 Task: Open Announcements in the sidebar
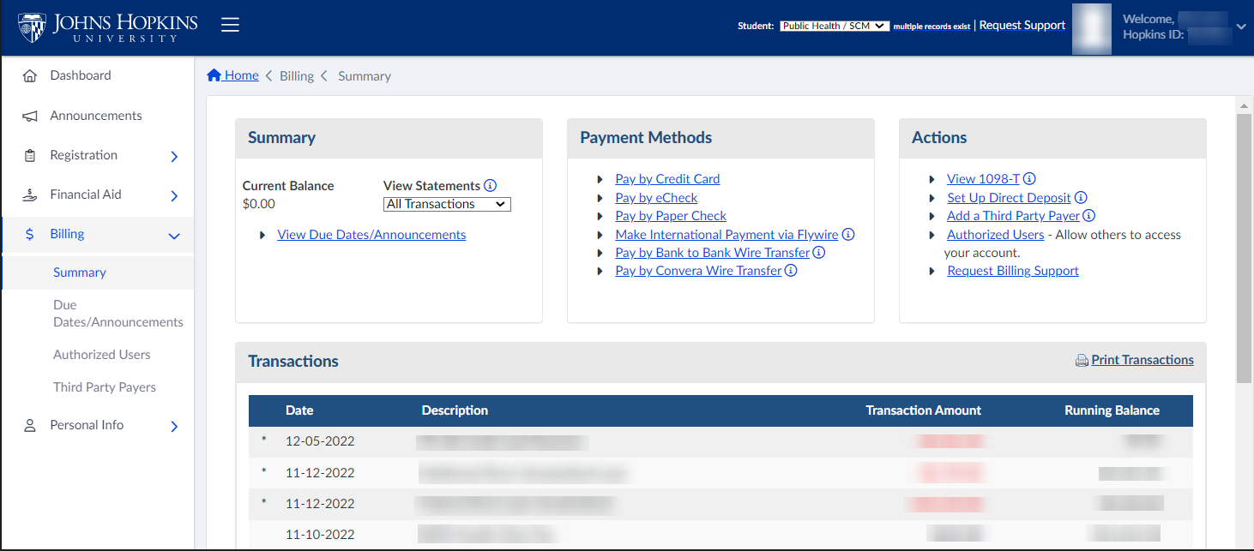(98, 116)
